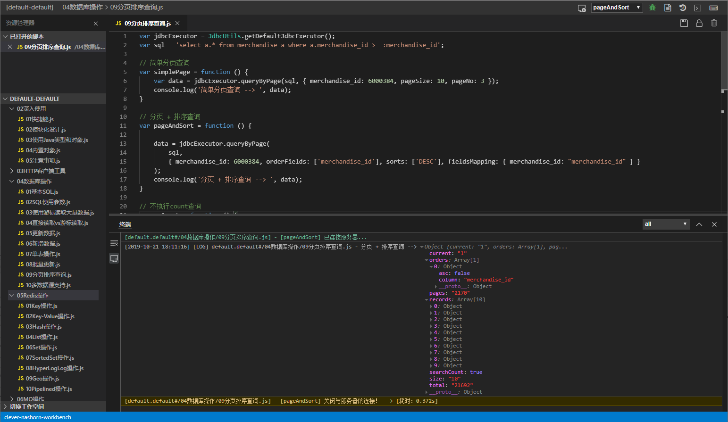The width and height of the screenshot is (728, 422).
Task: Open 08HyperLogLog操作.js file
Action: point(54,368)
